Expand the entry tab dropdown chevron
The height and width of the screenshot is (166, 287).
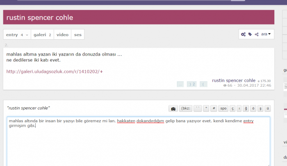[x=27, y=35]
